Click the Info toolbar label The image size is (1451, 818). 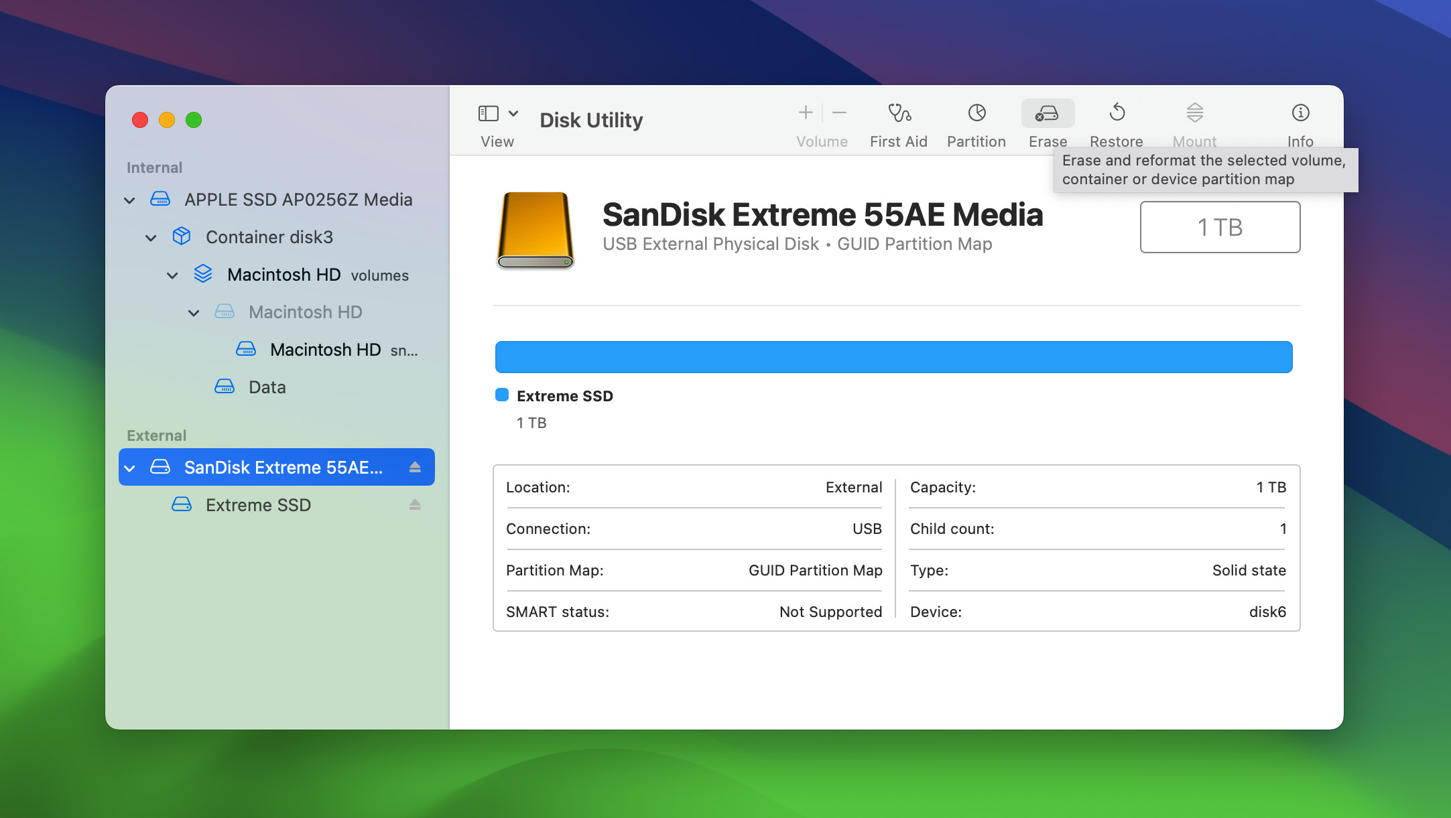point(1300,141)
